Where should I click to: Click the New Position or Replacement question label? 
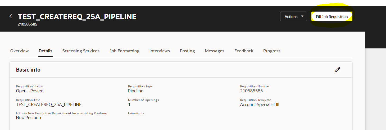pyautogui.click(x=62, y=113)
